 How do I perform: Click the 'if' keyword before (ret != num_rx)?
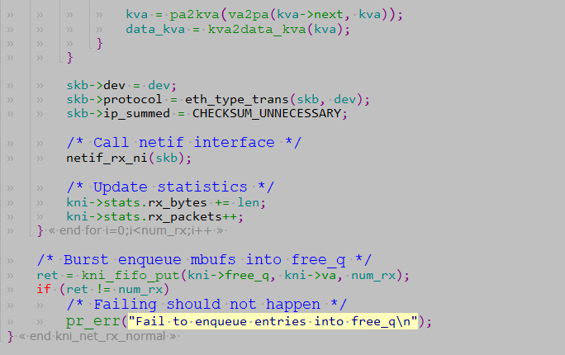44,289
